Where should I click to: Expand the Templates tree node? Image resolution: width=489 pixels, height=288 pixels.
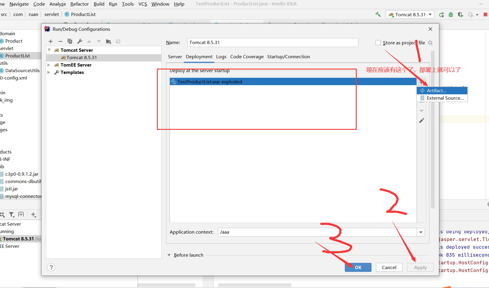pos(49,72)
